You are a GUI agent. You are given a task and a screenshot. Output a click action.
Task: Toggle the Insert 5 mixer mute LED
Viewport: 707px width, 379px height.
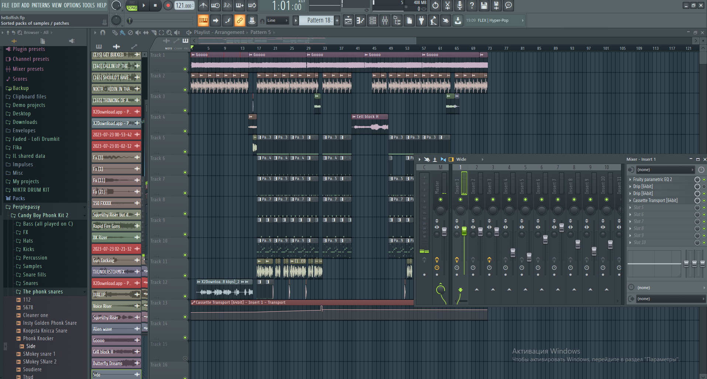point(525,199)
